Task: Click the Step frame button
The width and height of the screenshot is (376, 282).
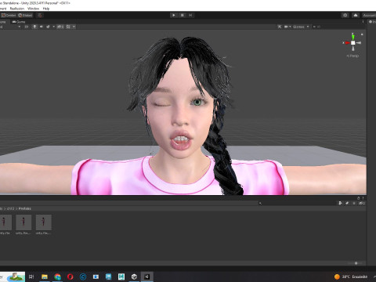Action: 190,15
